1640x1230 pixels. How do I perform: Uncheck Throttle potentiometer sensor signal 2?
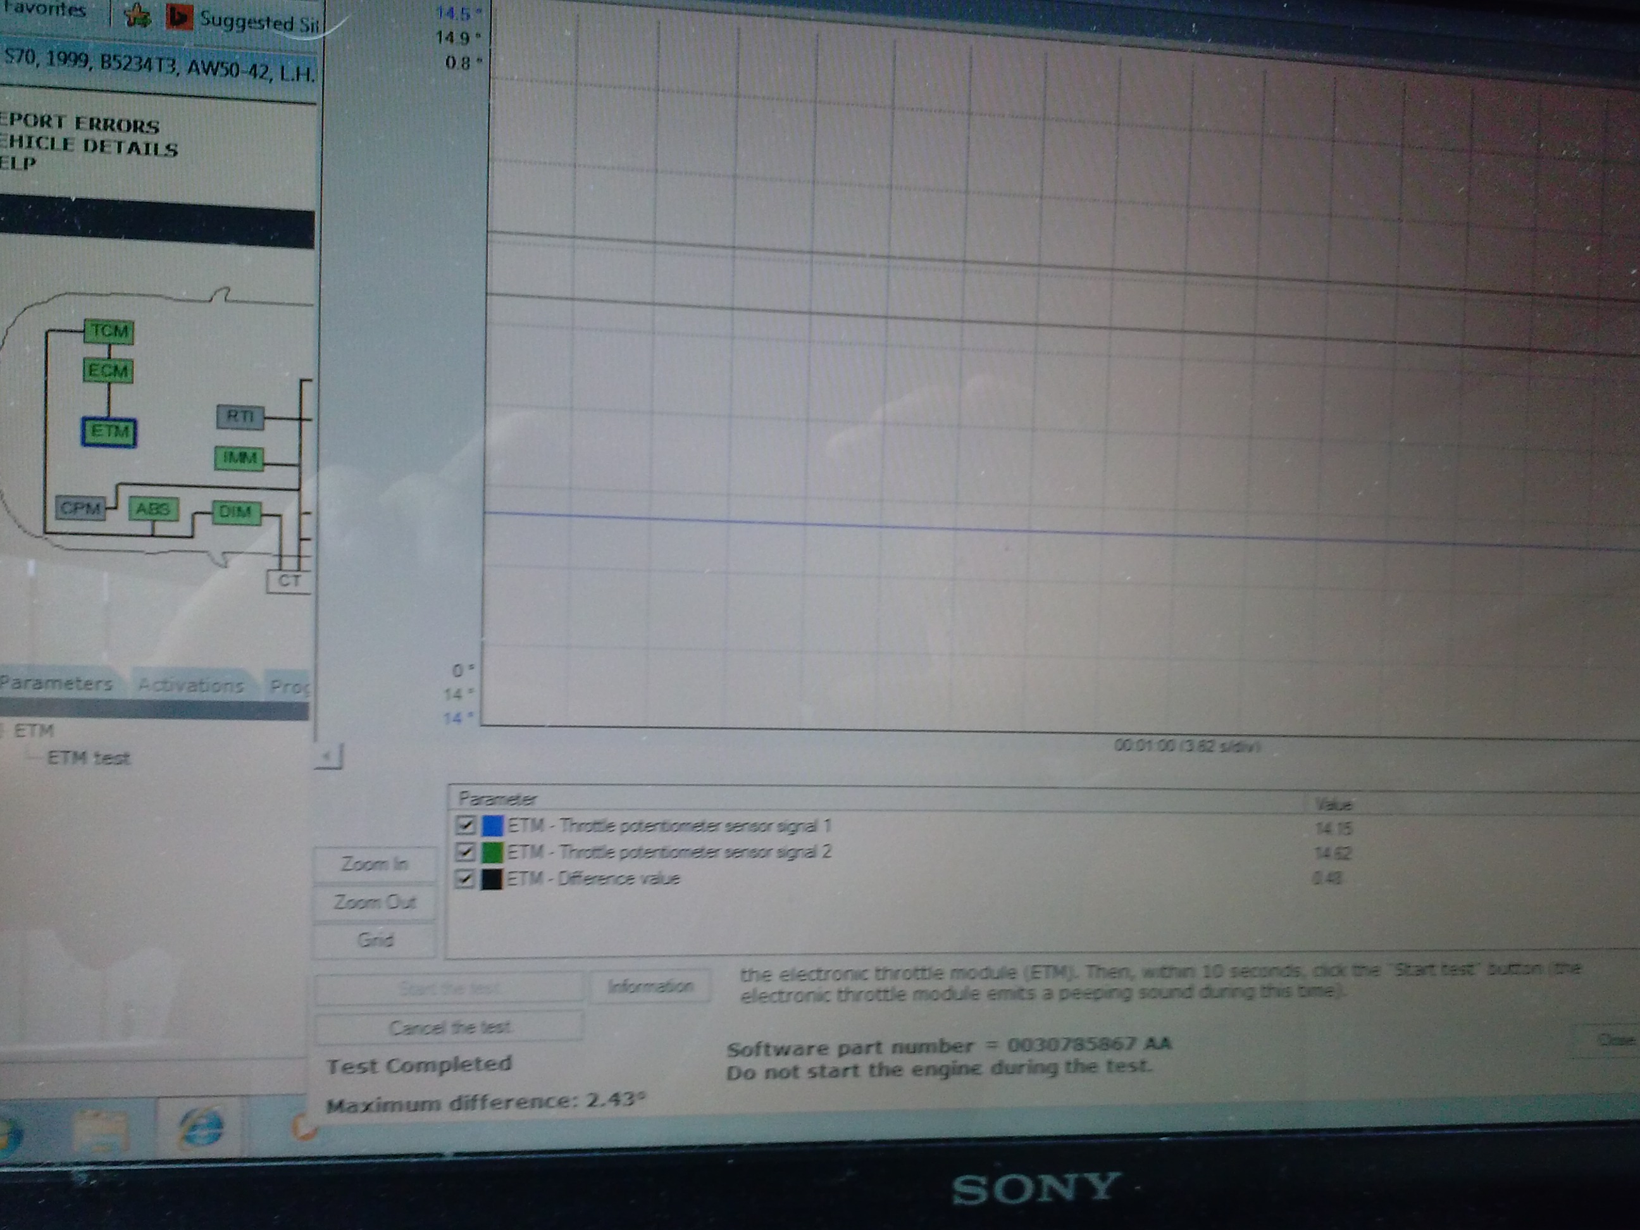click(x=466, y=851)
